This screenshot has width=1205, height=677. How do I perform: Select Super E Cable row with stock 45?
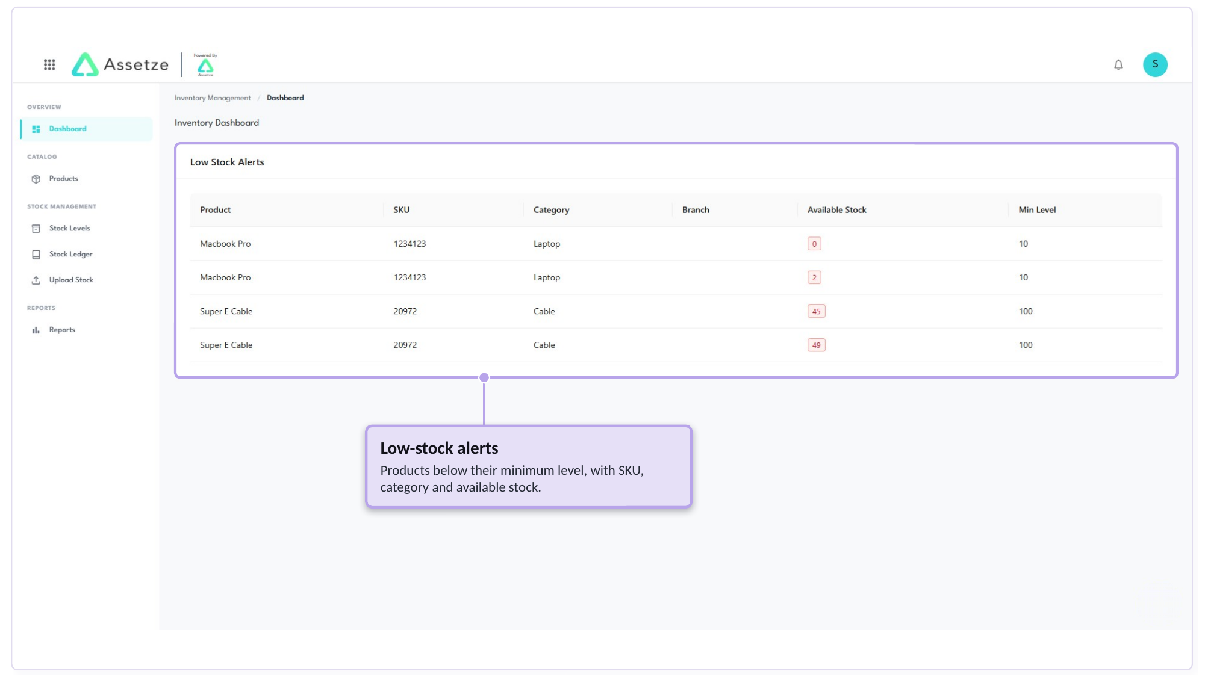tap(676, 311)
